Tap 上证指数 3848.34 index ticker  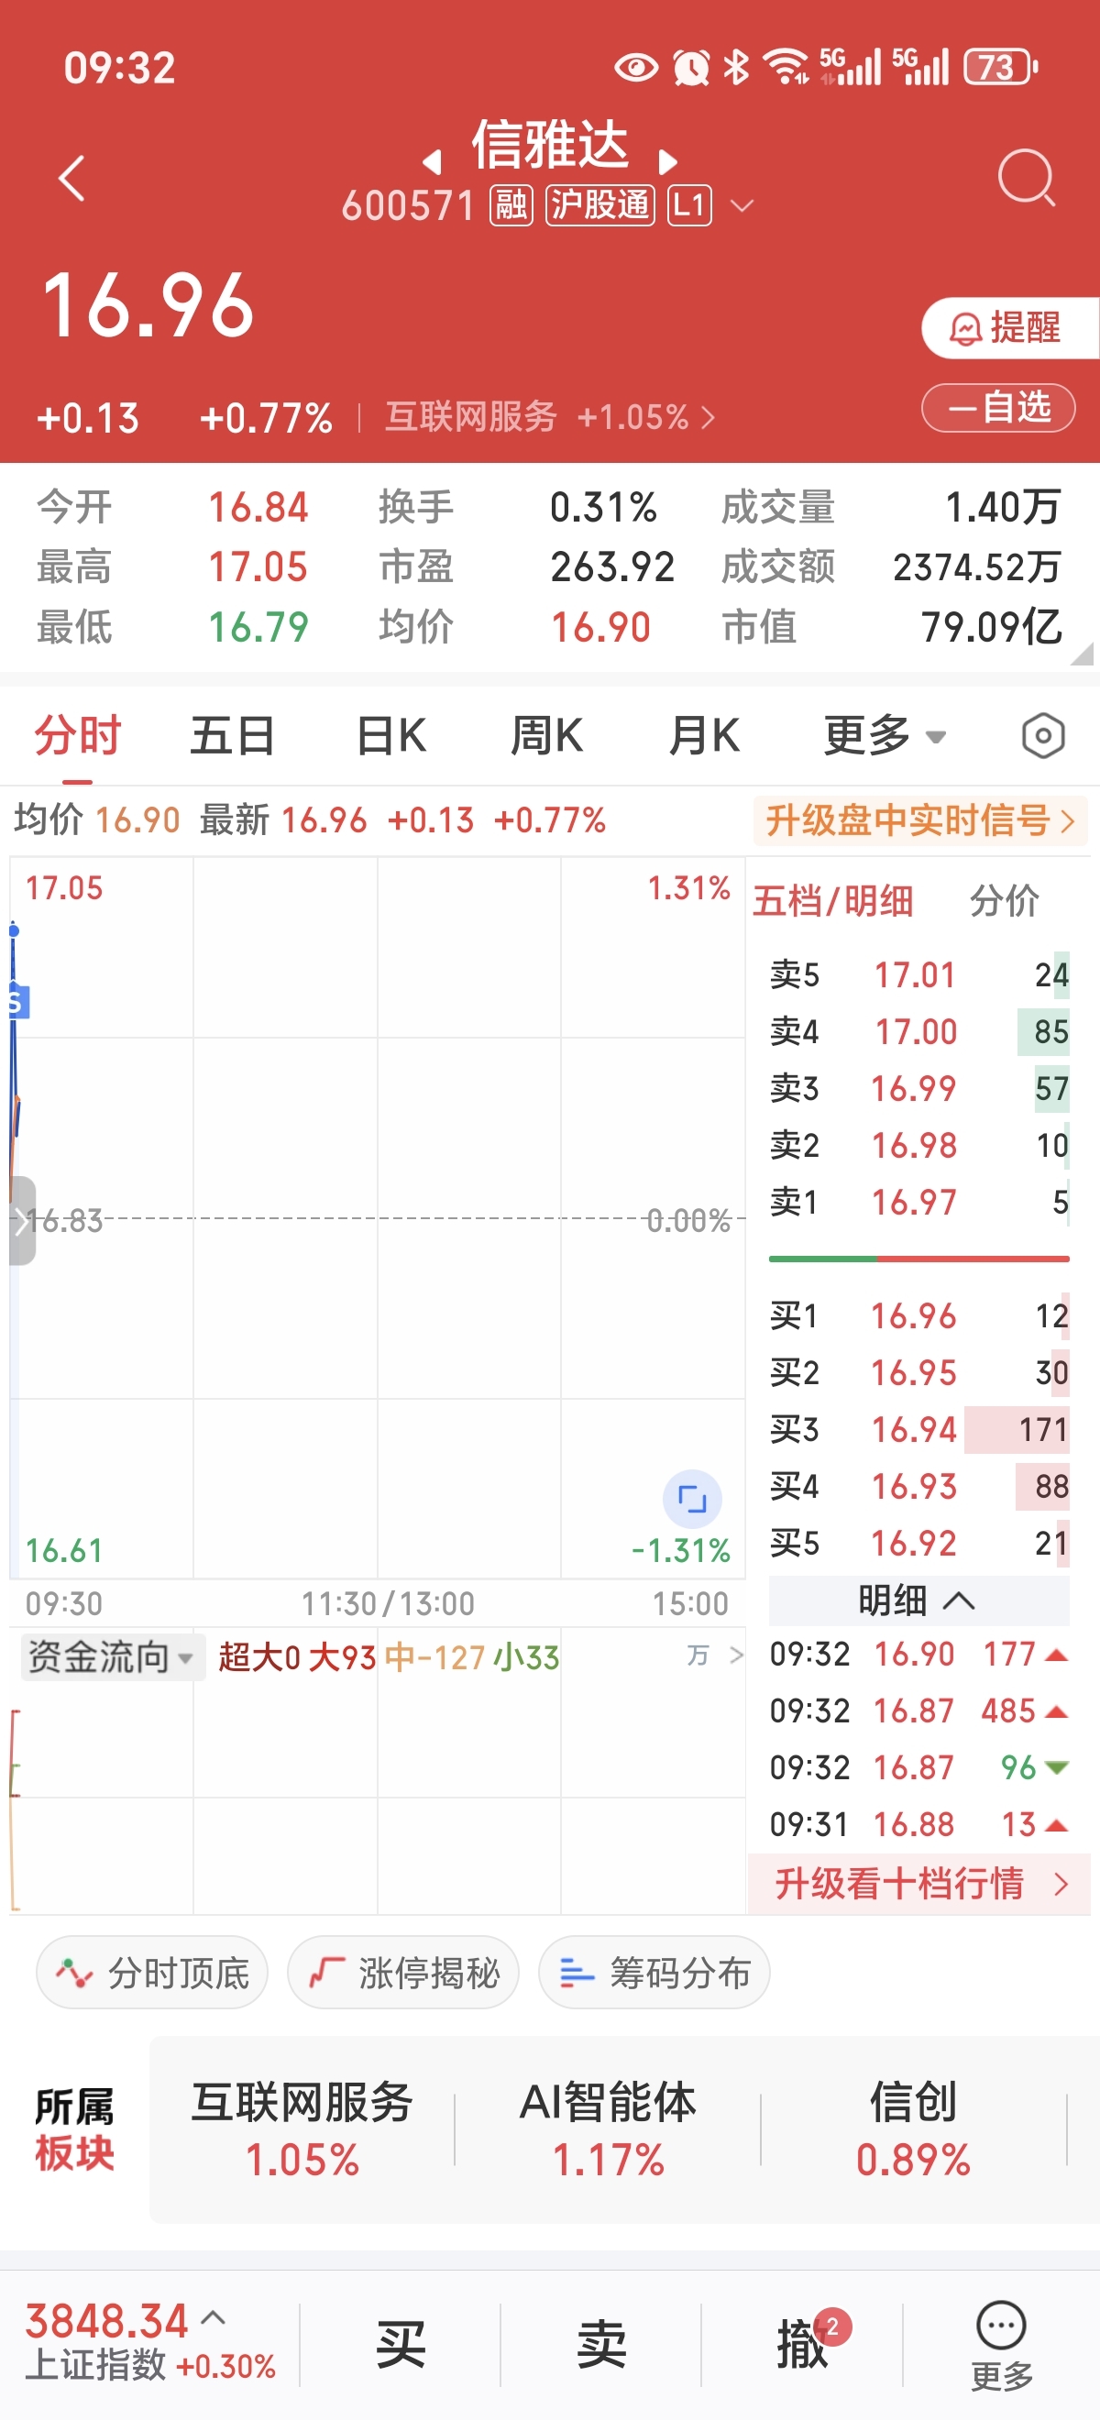click(x=150, y=2343)
